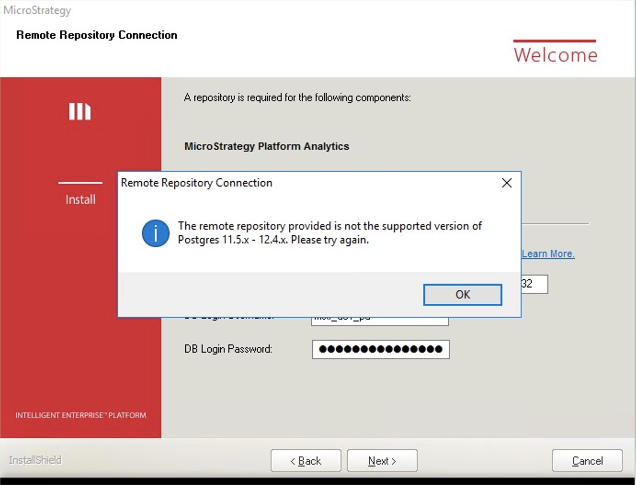
Task: Click the MicroStrategy window title text
Action: pos(37,10)
